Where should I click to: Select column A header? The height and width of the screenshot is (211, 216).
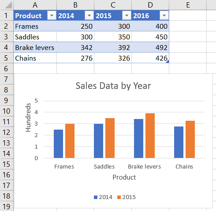(35, 5)
